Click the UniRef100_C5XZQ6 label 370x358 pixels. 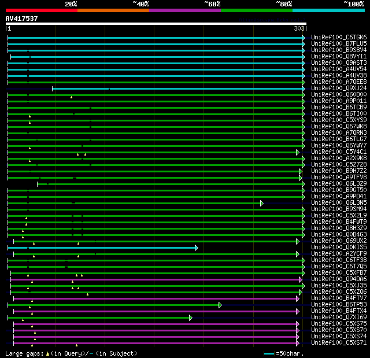click(339, 292)
